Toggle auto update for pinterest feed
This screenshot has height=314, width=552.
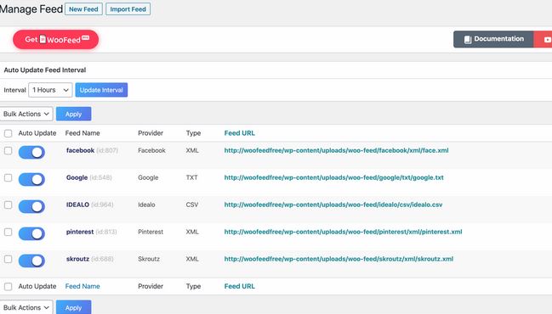click(31, 233)
